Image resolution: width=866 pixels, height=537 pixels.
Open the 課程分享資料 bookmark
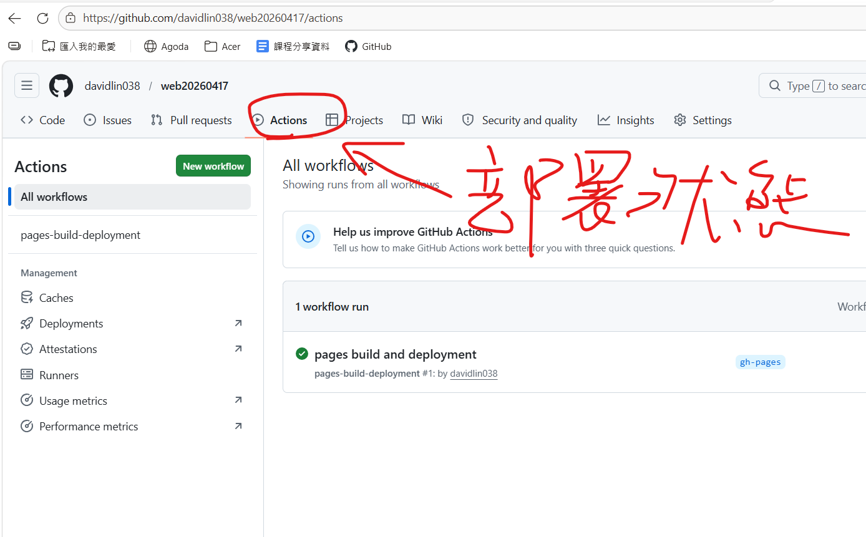tap(293, 46)
